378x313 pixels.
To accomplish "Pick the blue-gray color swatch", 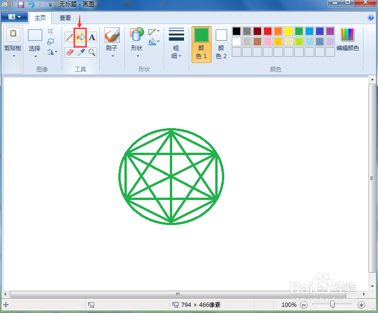I will click(x=320, y=42).
